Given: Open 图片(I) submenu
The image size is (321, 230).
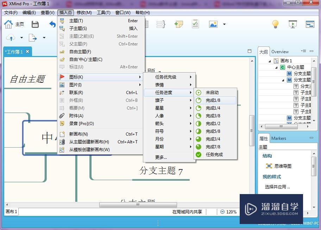Looking at the screenshot, I should pos(101,85).
